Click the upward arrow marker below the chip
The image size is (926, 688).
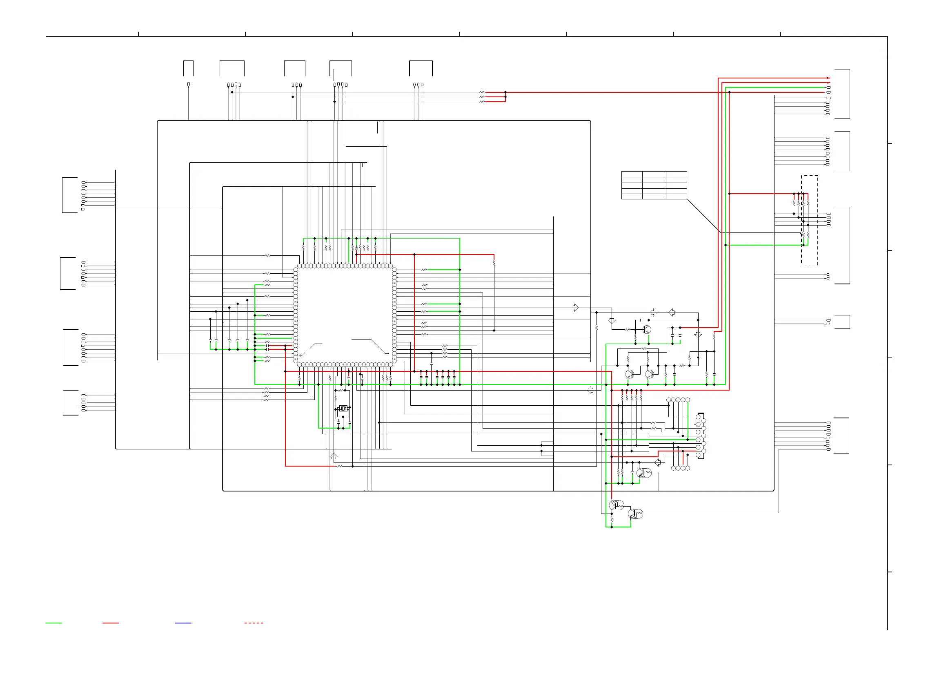coord(333,456)
